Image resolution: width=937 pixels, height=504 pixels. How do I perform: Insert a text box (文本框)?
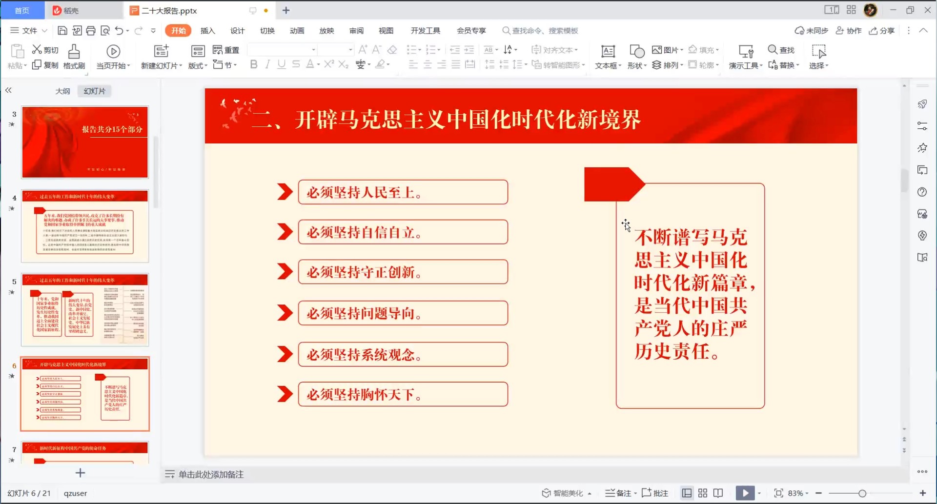pyautogui.click(x=608, y=57)
